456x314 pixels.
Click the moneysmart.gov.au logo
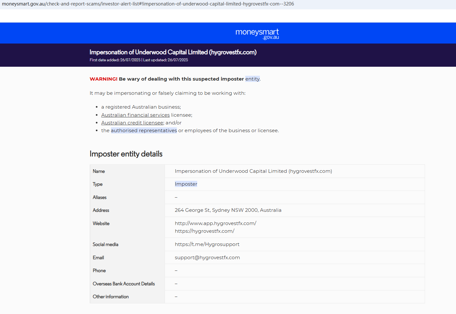pos(257,34)
